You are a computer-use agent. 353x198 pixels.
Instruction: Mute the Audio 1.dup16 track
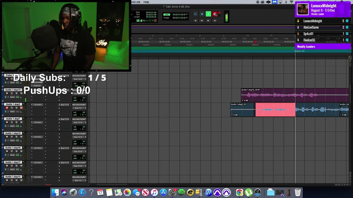point(21,151)
